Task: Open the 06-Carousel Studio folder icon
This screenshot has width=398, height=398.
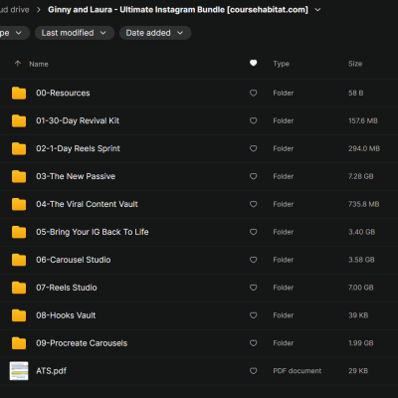Action: click(19, 260)
